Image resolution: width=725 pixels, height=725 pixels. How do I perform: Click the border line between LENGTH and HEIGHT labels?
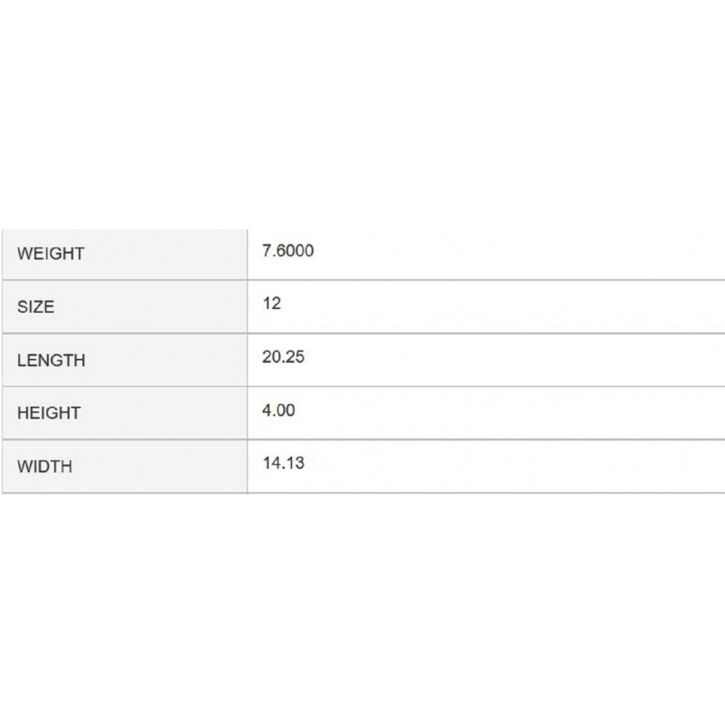(124, 387)
